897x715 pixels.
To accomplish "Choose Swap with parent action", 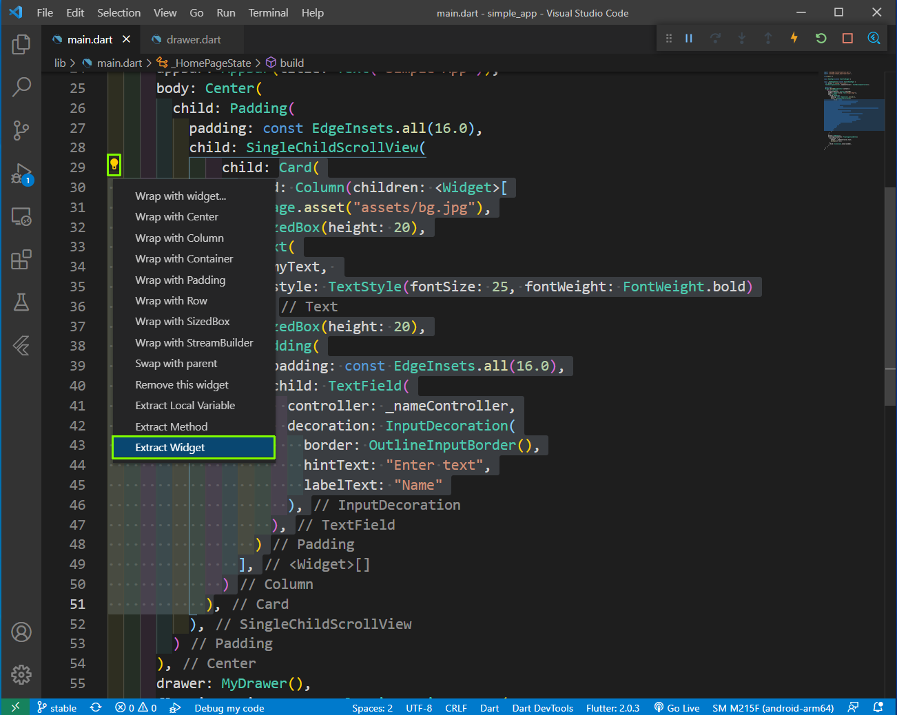I will point(194,364).
